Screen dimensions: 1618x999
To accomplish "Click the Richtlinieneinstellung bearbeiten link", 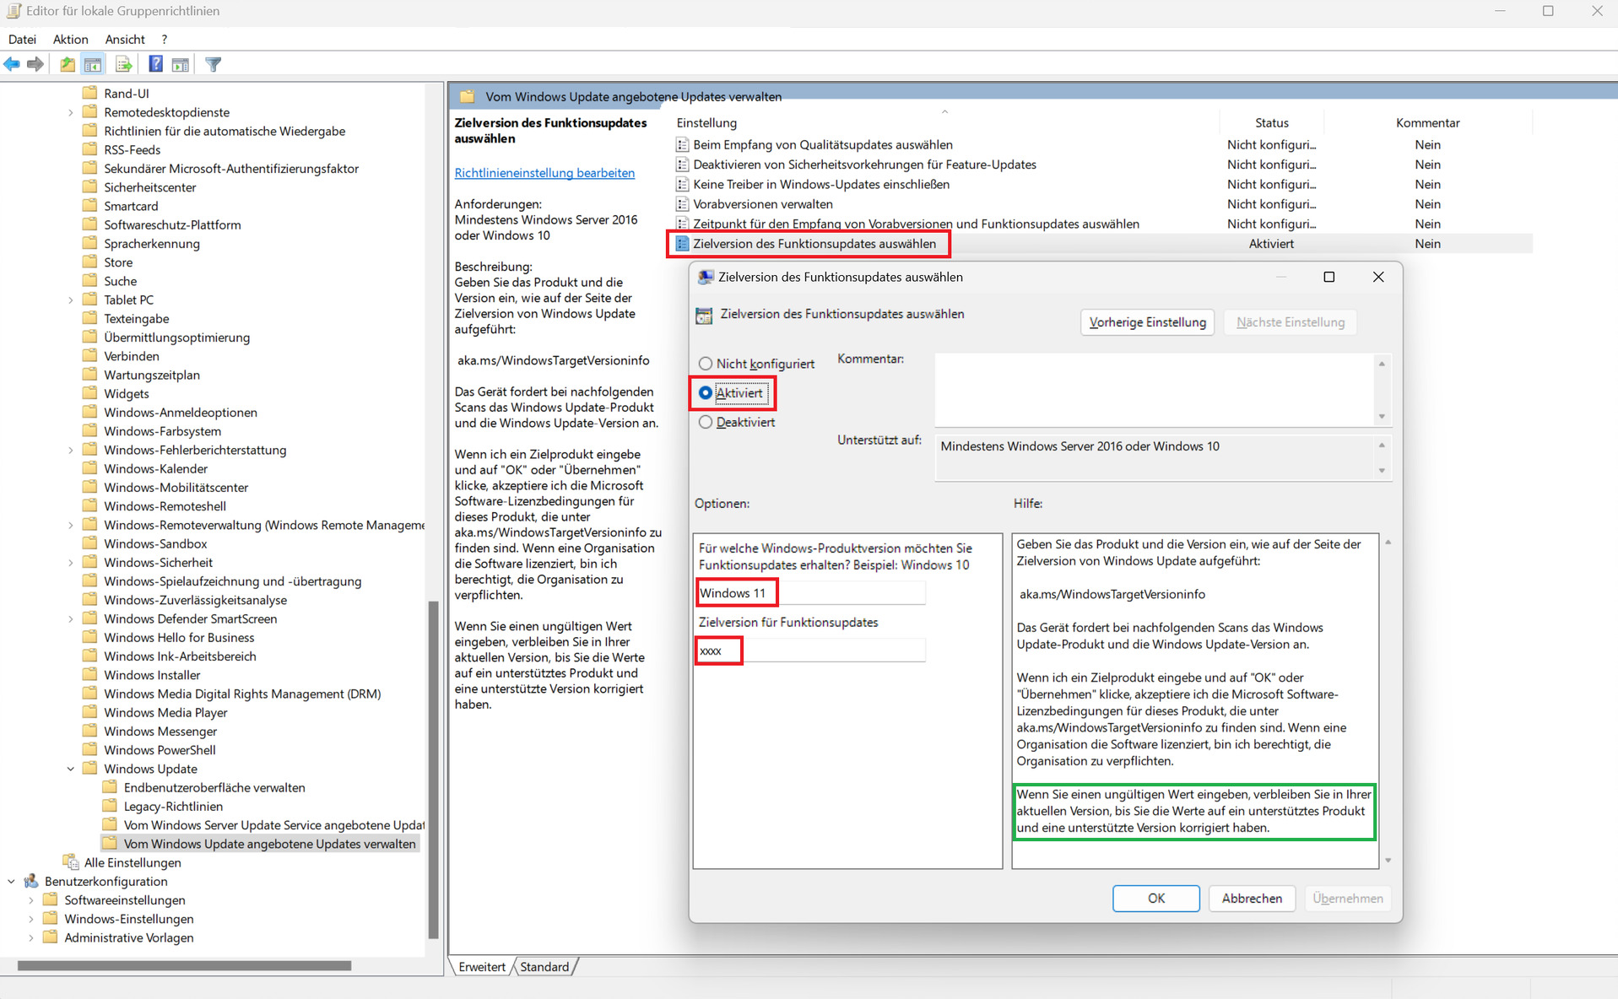I will point(544,173).
